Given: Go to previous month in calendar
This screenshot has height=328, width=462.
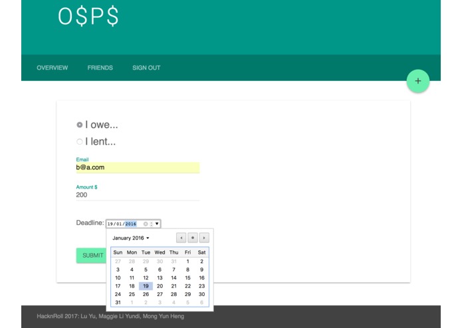Looking at the screenshot, I should click(x=181, y=238).
